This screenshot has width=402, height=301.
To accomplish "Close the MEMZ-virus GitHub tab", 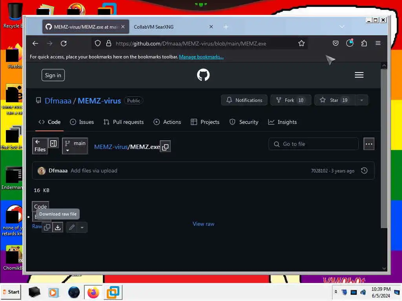I will coord(123,27).
